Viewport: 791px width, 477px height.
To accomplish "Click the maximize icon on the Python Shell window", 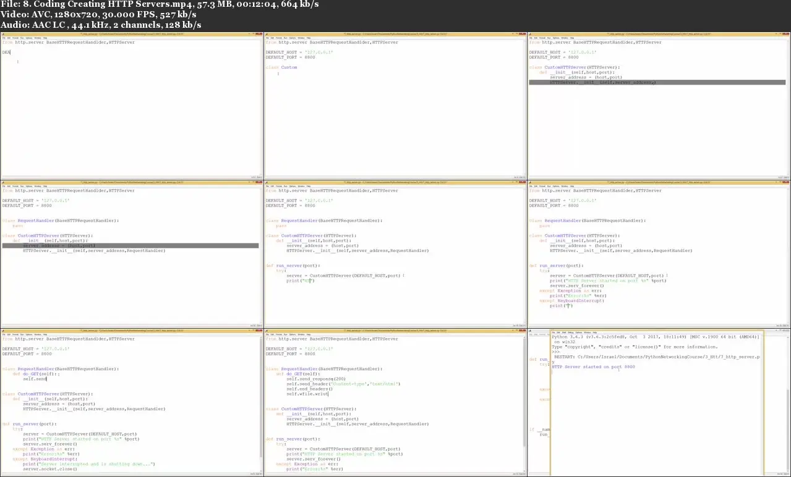I will (781, 331).
